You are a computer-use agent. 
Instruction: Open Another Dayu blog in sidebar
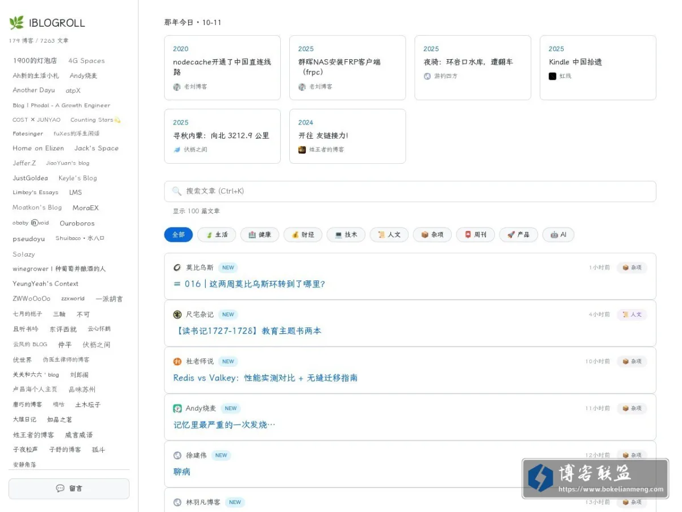(x=34, y=90)
